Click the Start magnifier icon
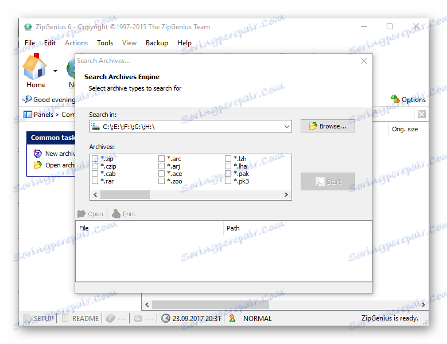The image size is (447, 344). [320, 181]
